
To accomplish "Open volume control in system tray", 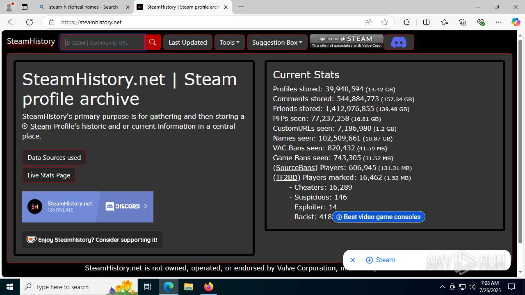I will click(472, 287).
